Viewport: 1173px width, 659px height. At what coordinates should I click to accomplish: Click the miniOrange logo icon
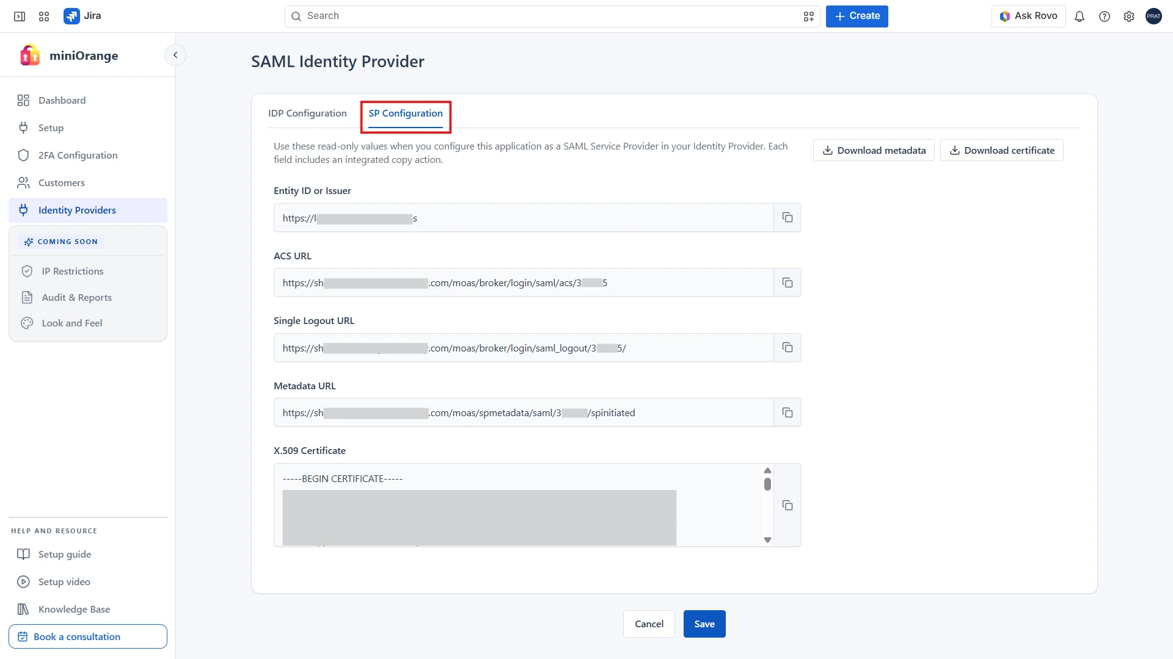coord(30,56)
